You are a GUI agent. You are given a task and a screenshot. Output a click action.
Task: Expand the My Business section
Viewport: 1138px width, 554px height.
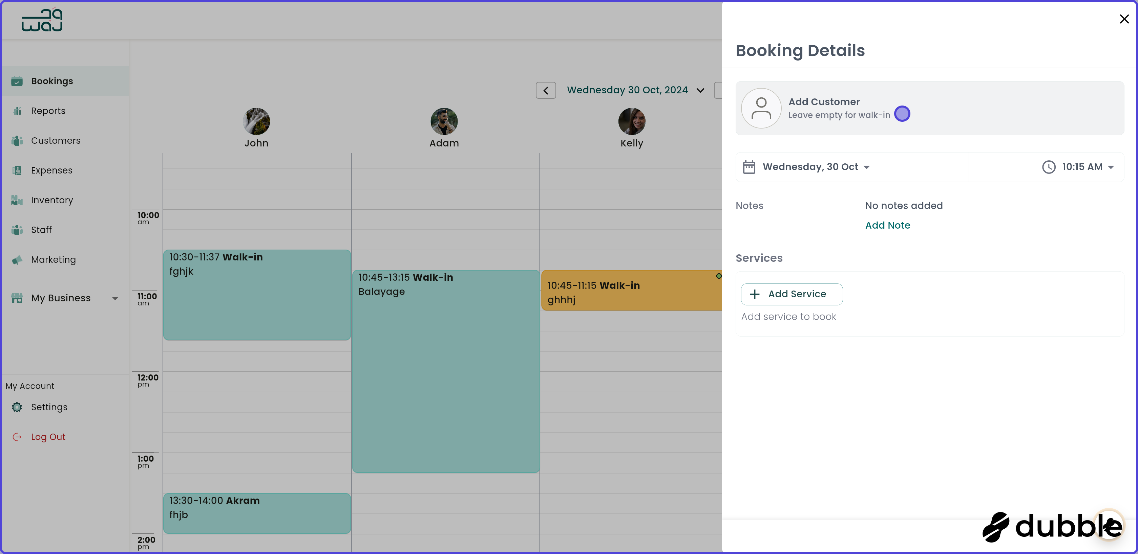(x=115, y=298)
